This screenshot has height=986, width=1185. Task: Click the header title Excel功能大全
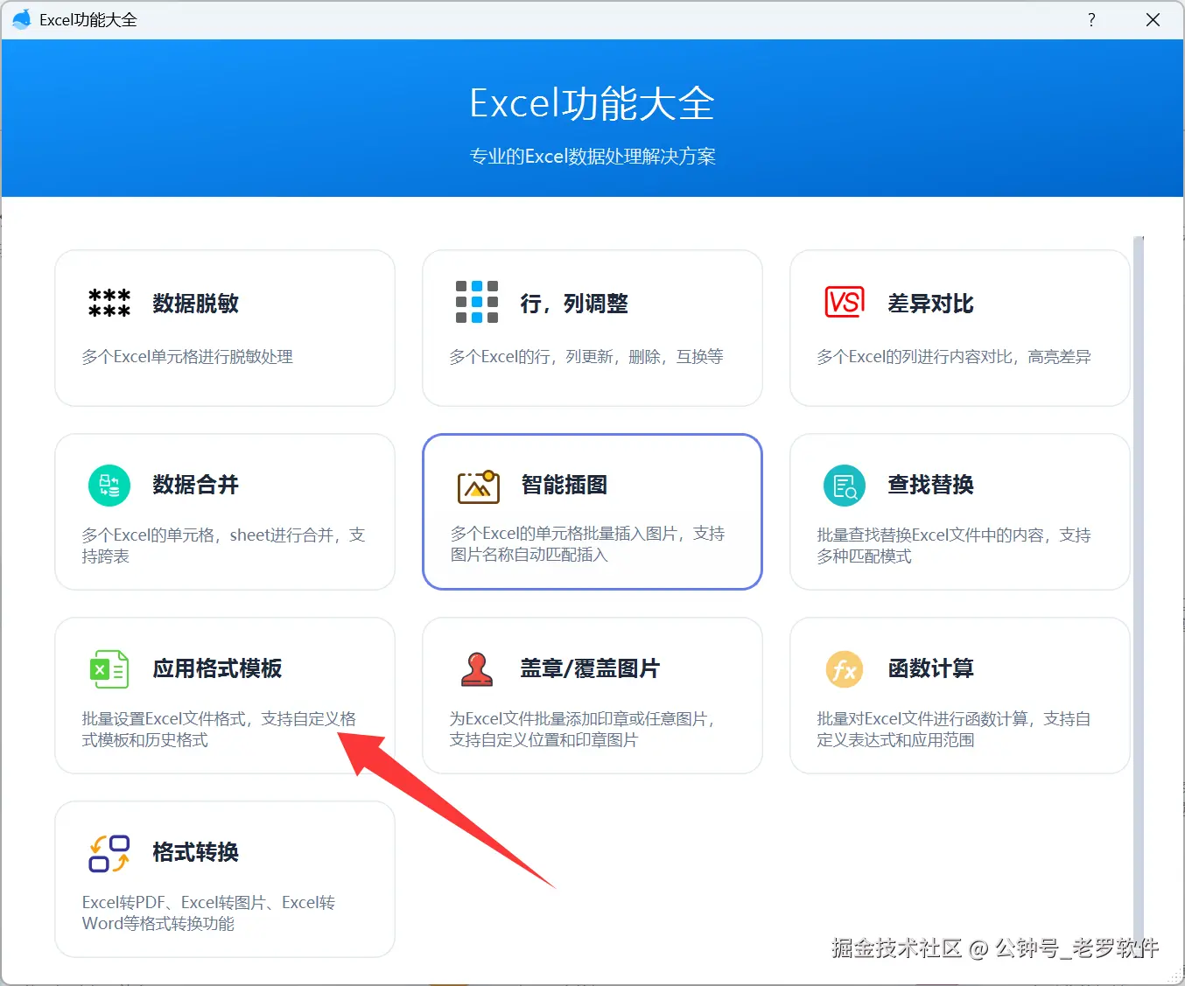pyautogui.click(x=592, y=103)
